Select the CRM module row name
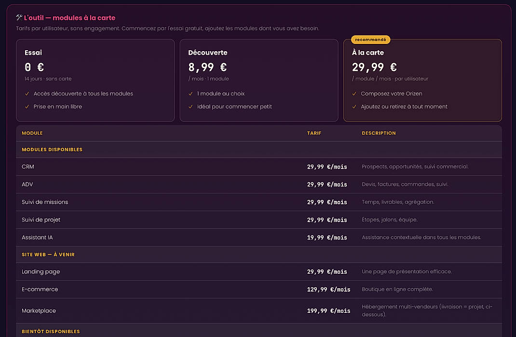 pos(28,167)
